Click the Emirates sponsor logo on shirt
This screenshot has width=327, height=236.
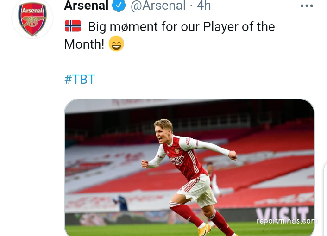click(176, 160)
